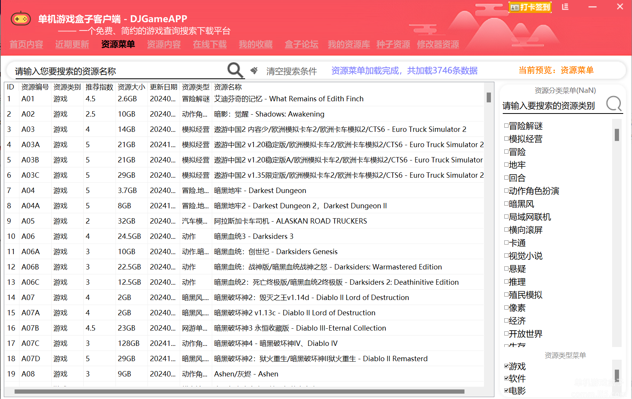This screenshot has width=632, height=399.
Task: Click the 推荐指数 column header
Action: (99, 87)
